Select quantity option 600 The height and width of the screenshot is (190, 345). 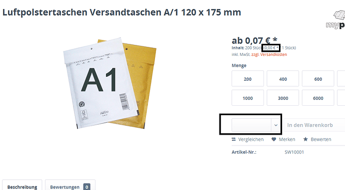pyautogui.click(x=318, y=79)
